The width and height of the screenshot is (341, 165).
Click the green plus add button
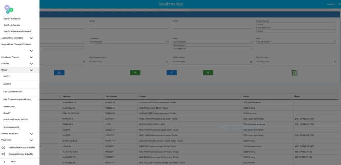(x=135, y=73)
